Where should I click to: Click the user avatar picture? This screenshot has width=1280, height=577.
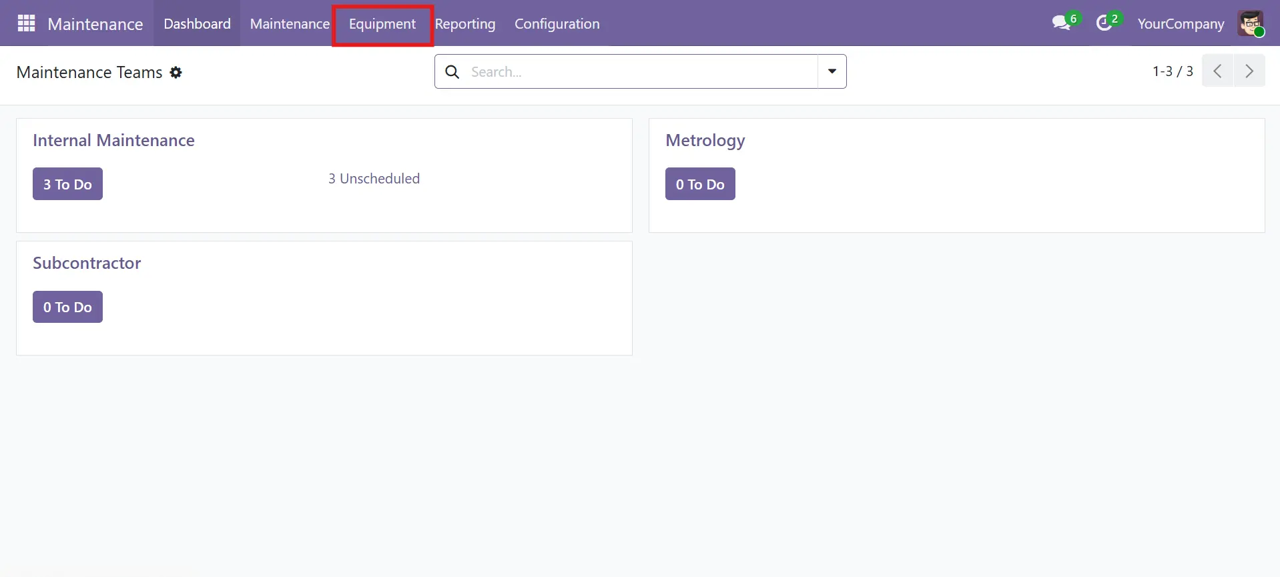(1250, 23)
